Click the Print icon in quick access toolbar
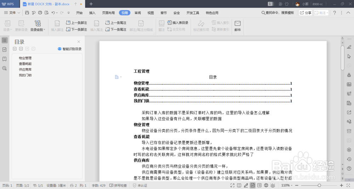The height and width of the screenshot is (189, 354). click(x=40, y=13)
